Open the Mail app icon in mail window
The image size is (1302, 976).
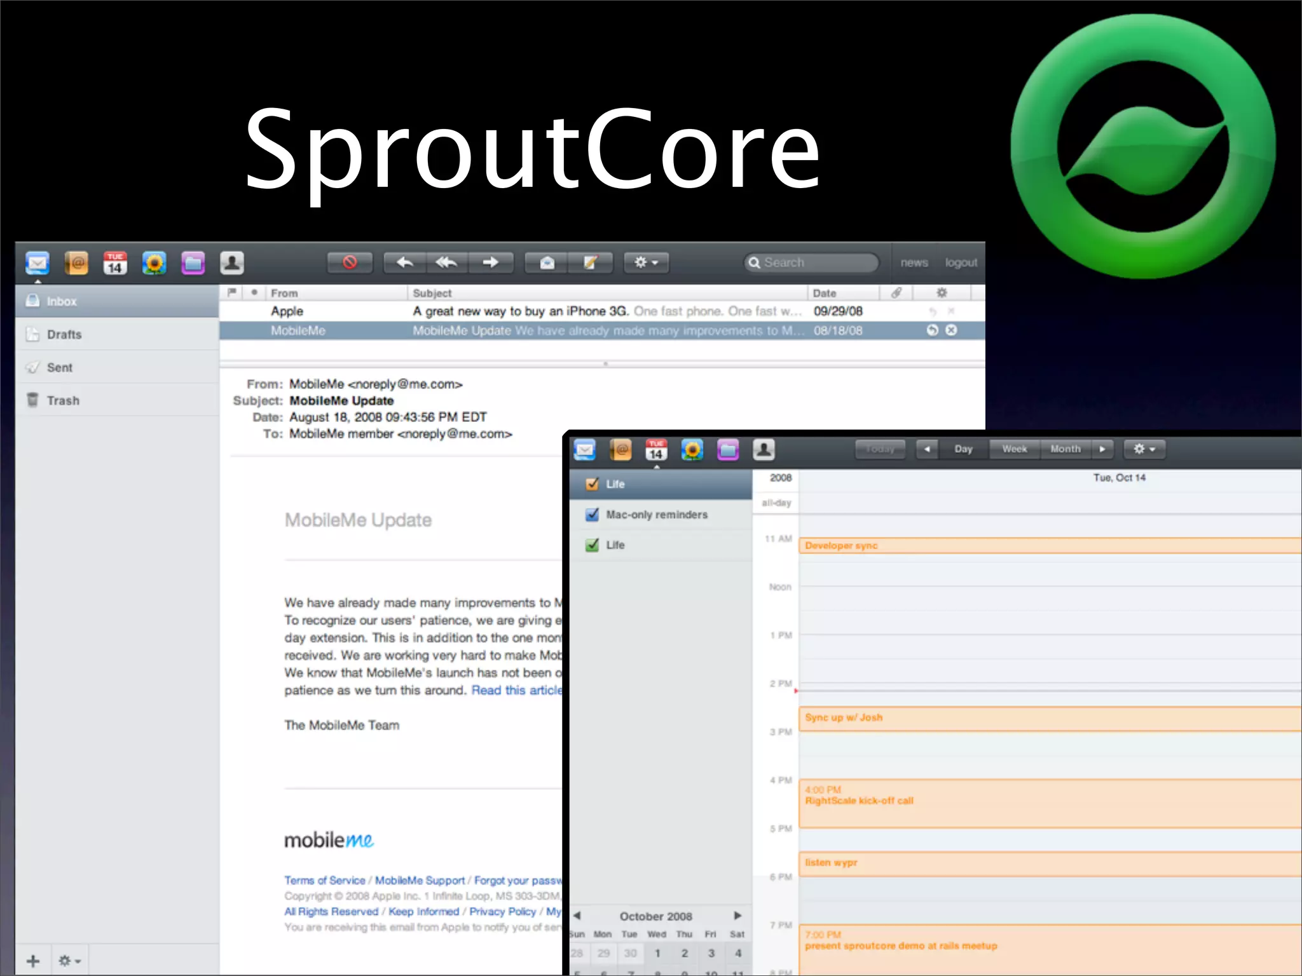(38, 262)
